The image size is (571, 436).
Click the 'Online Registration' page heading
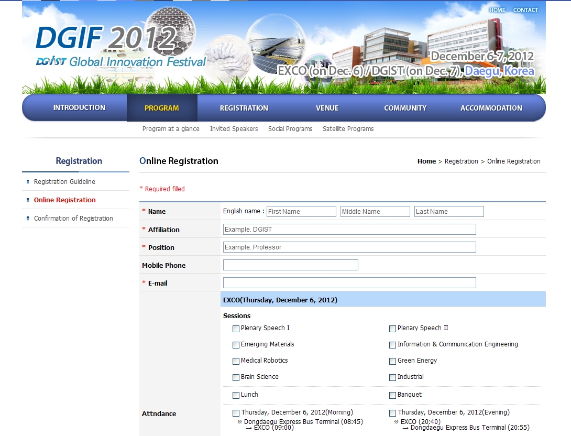pos(179,161)
